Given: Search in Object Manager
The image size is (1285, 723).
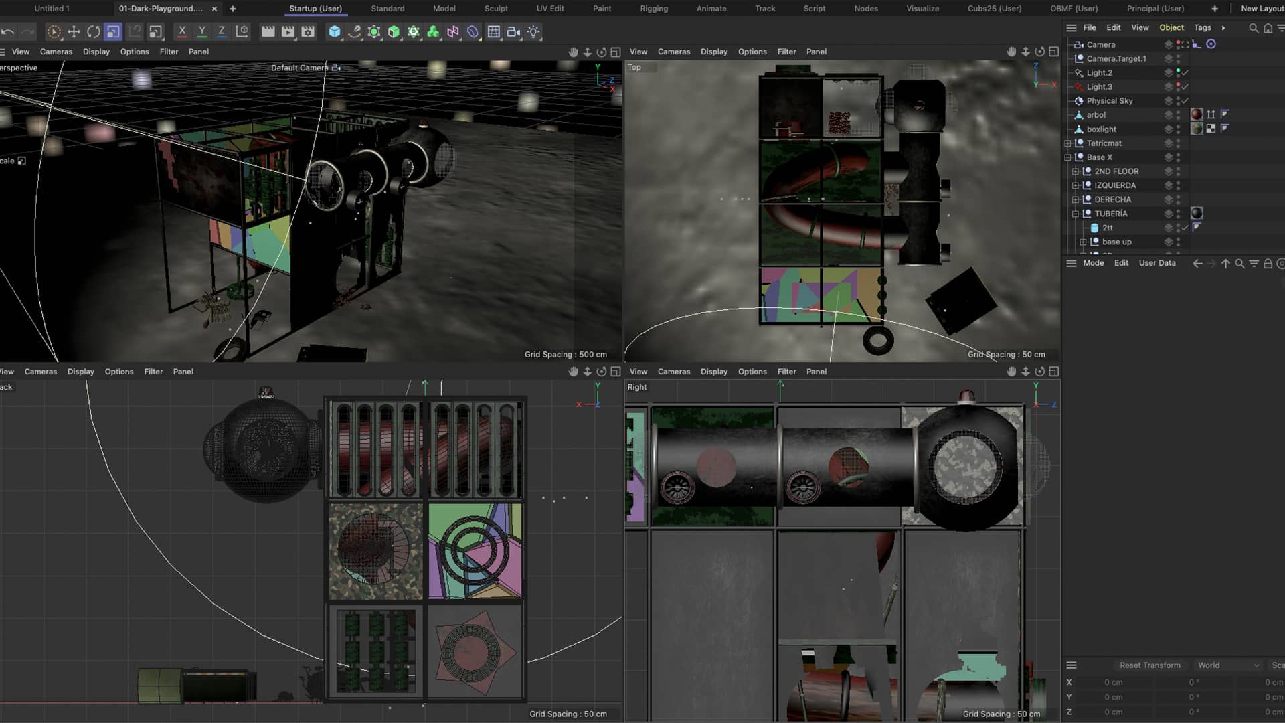Looking at the screenshot, I should (1254, 28).
